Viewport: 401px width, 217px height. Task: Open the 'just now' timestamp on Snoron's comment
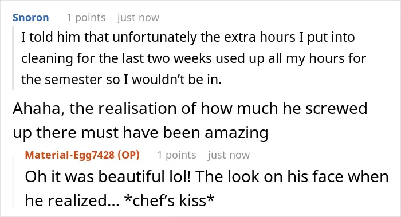(139, 18)
